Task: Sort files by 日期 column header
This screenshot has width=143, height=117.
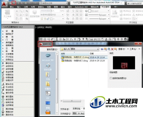Action: tap(98, 53)
